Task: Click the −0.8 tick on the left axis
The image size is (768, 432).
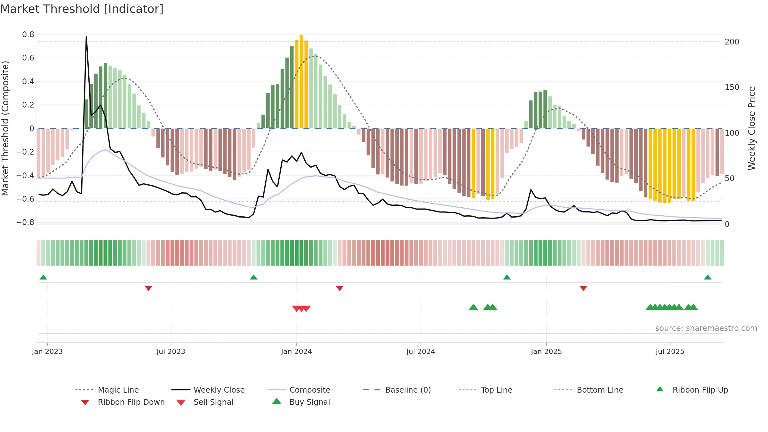Action: (x=25, y=222)
